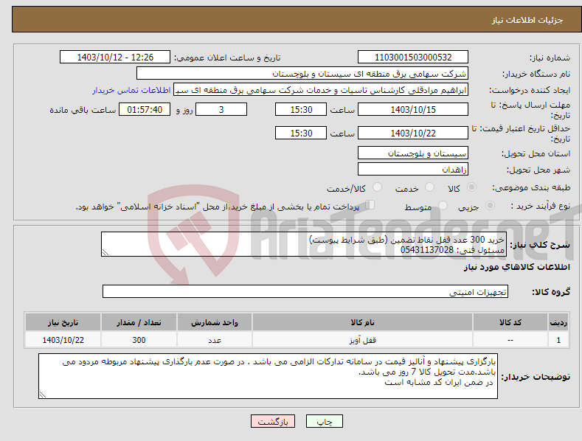The width and height of the screenshot is (582, 441).
Task: Click the resize handle of description textarea
Action: [105, 252]
